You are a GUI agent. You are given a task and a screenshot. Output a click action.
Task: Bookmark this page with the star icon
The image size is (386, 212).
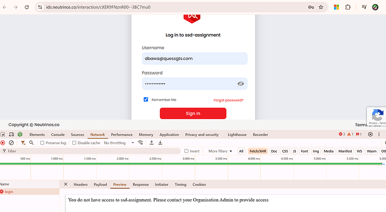[321, 7]
